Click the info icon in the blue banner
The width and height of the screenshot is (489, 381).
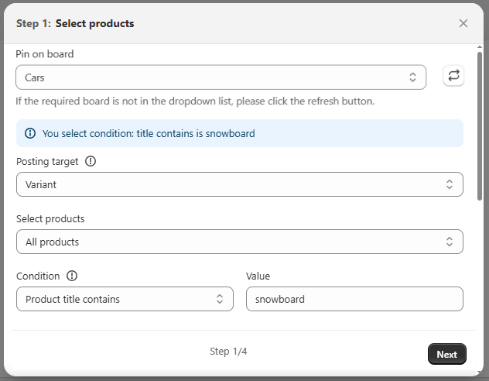[30, 133]
